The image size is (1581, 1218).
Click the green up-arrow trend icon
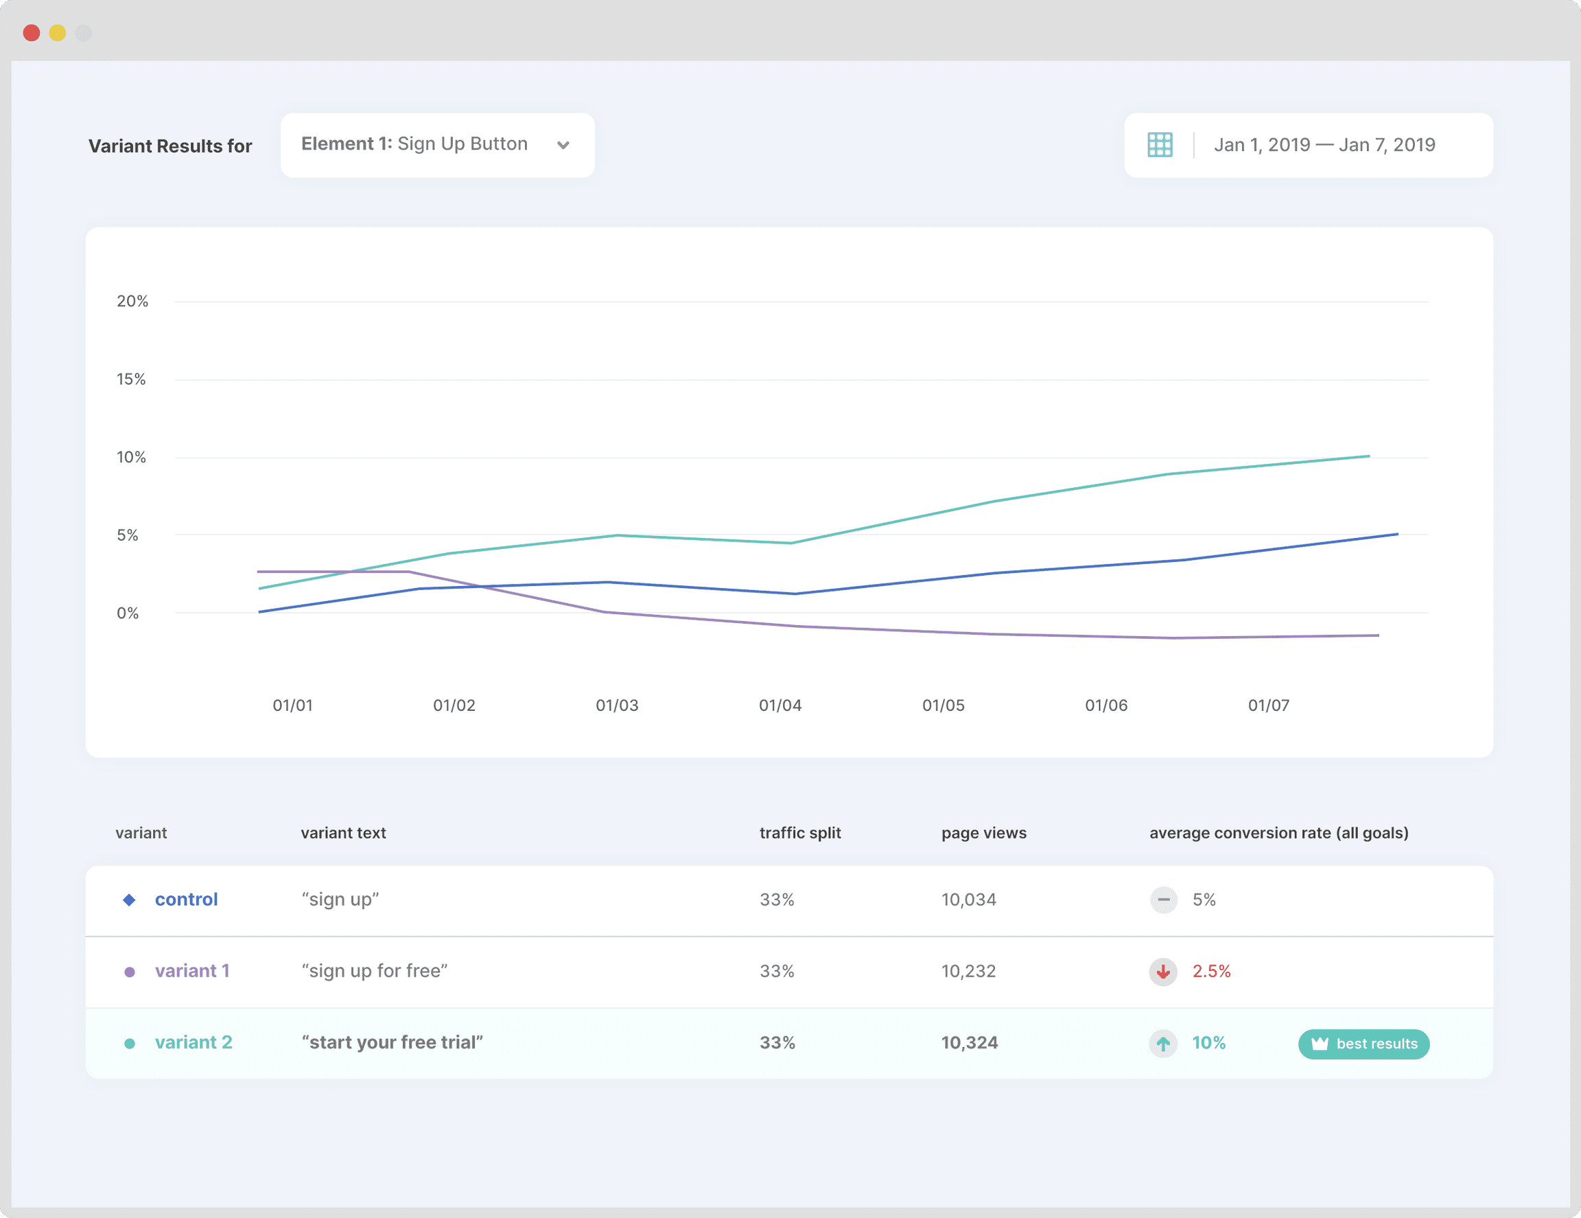click(x=1163, y=1043)
